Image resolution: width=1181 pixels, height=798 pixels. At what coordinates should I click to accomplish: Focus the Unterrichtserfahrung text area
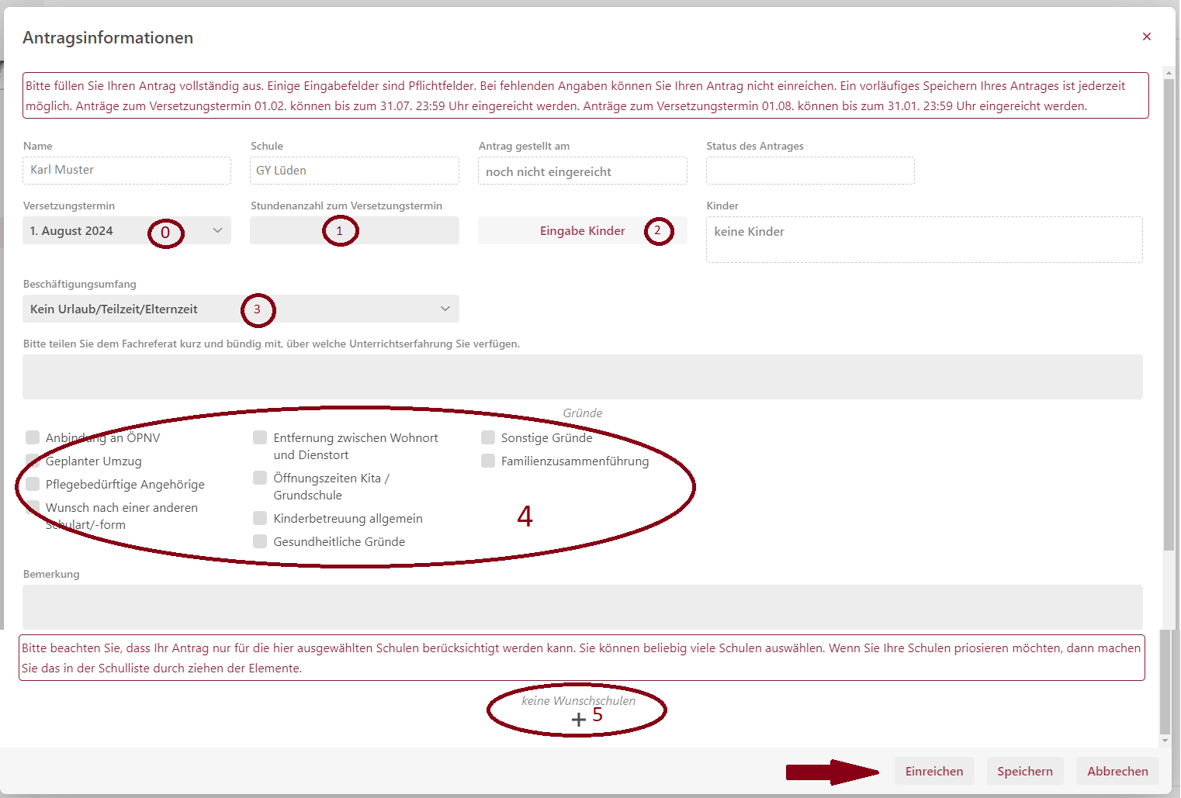click(x=582, y=377)
